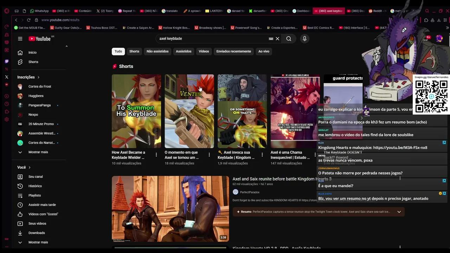The image size is (450, 253).
Task: Open the "To Summon His Keyblade" short thumbnail
Action: point(136,111)
